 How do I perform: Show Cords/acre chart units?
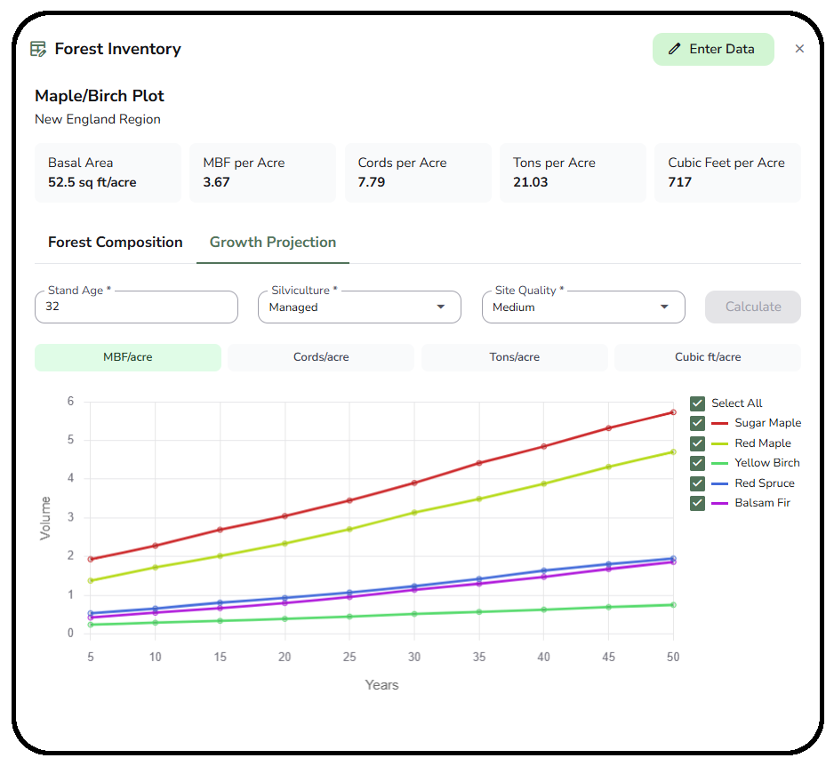click(x=321, y=357)
